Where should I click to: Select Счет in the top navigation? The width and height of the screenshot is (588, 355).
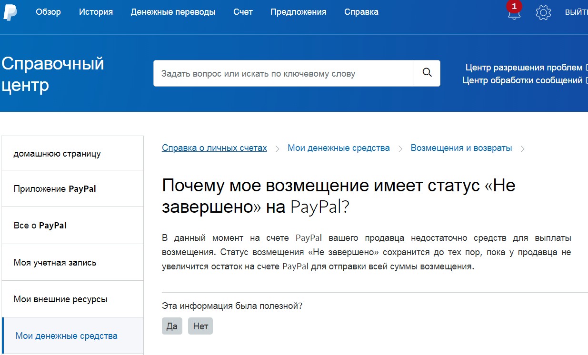[x=243, y=12]
